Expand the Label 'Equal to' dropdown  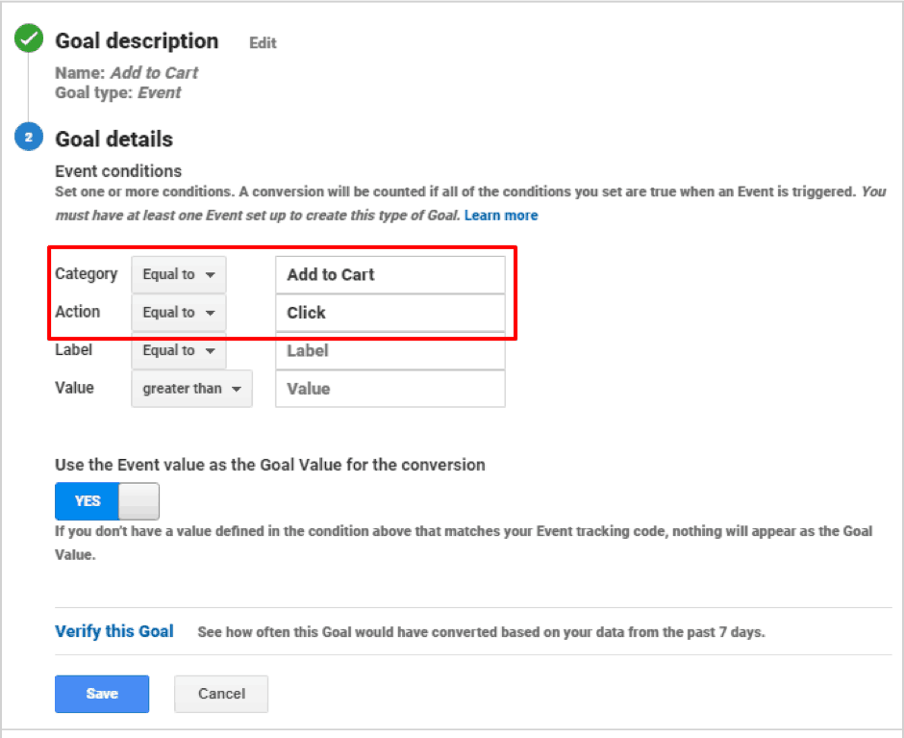click(179, 351)
